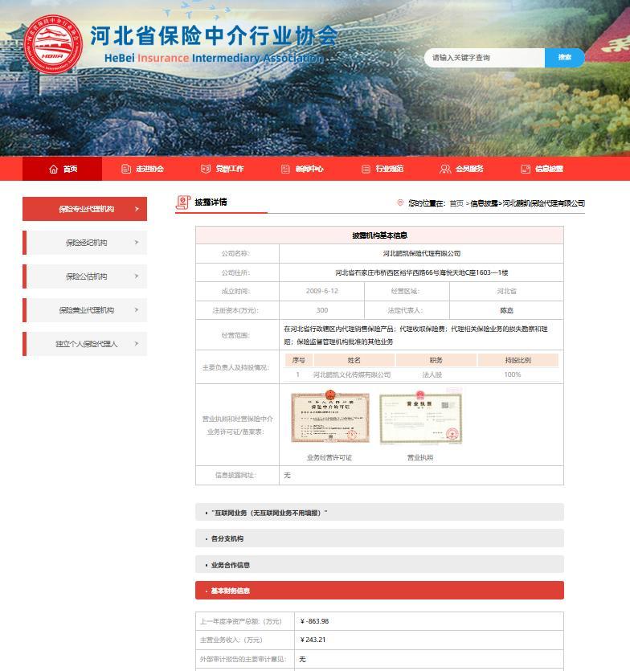Click 河北鹏凯保险代理有限公司 in the breadcrumb
The height and width of the screenshot is (671, 630).
(543, 203)
